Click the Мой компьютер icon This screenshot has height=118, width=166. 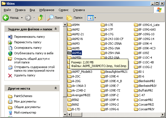coord(10,112)
